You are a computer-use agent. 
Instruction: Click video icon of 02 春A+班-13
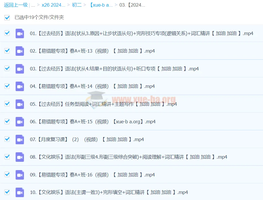point(20,51)
